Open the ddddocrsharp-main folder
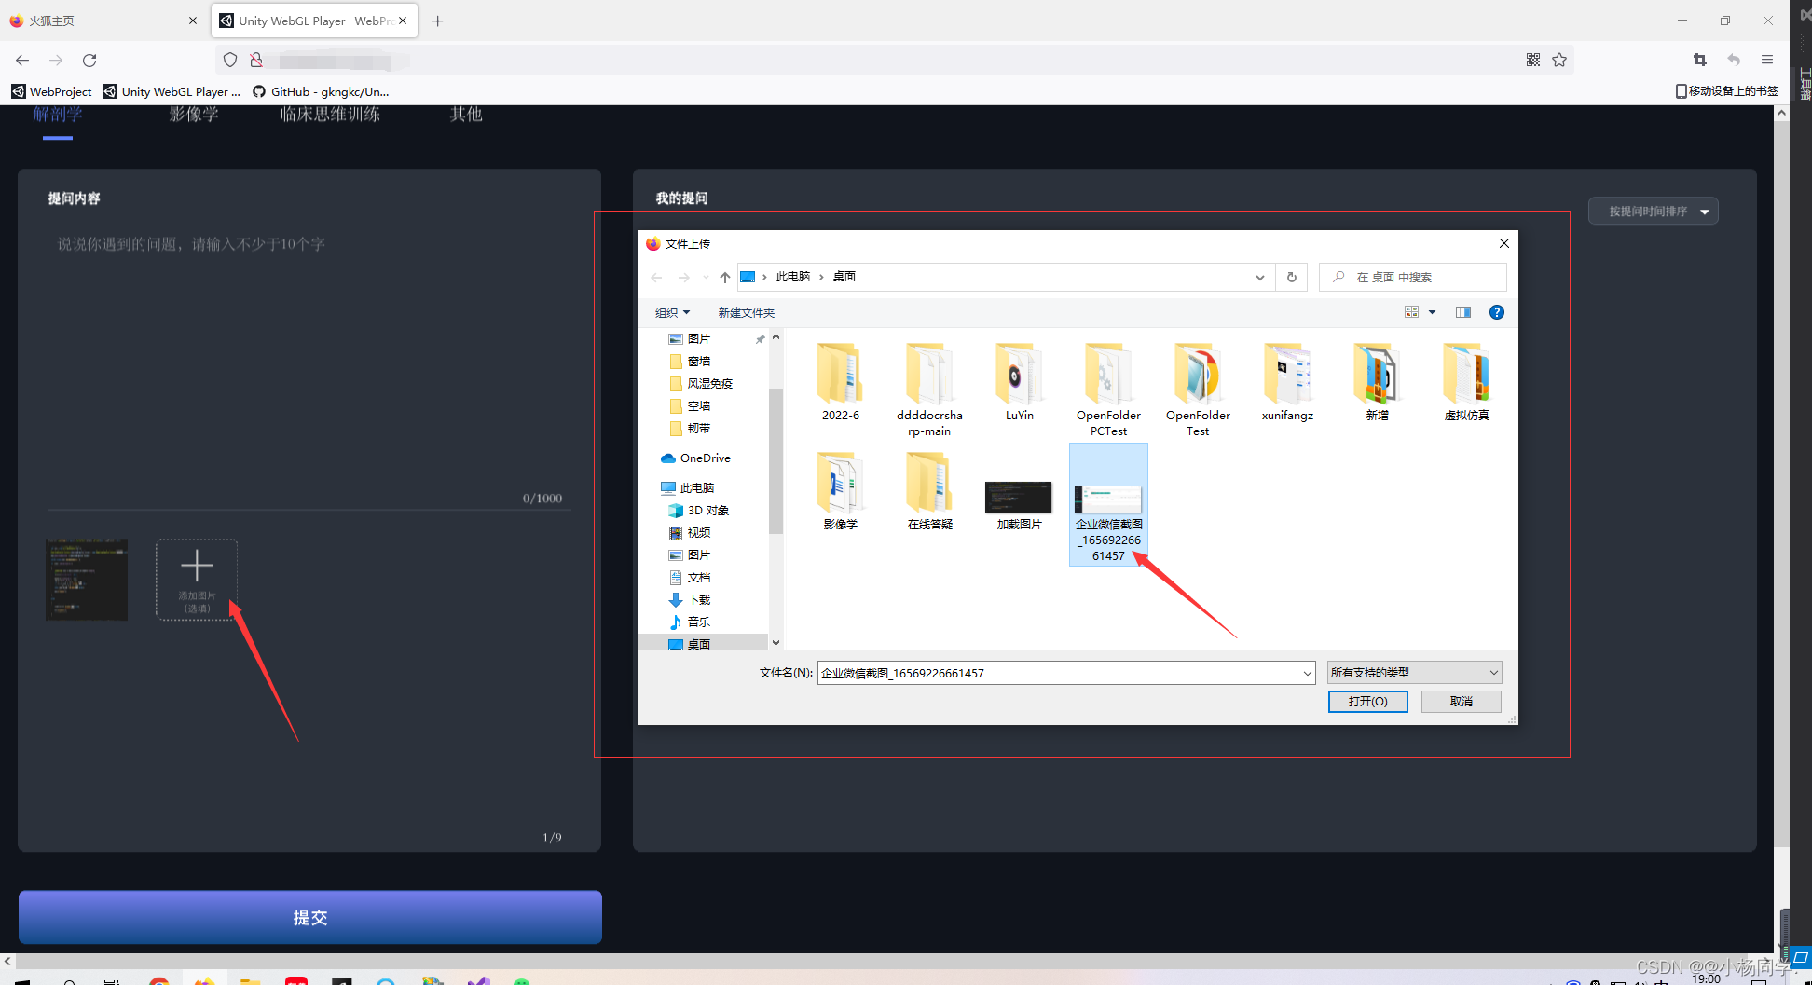Screen dimensions: 1812x985 coord(929,390)
